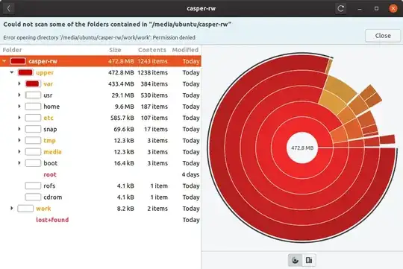The image size is (403, 269).
Task: Select the work folder row
Action: [x=101, y=208]
